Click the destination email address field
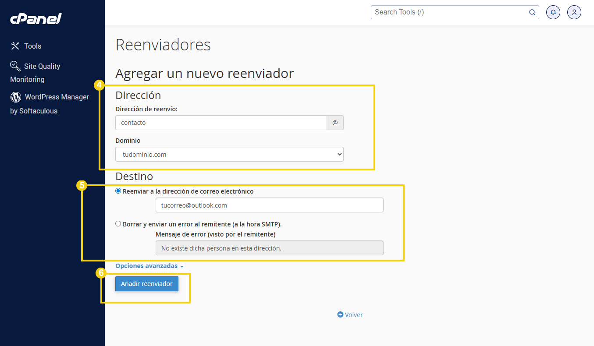The width and height of the screenshot is (594, 346). (269, 205)
